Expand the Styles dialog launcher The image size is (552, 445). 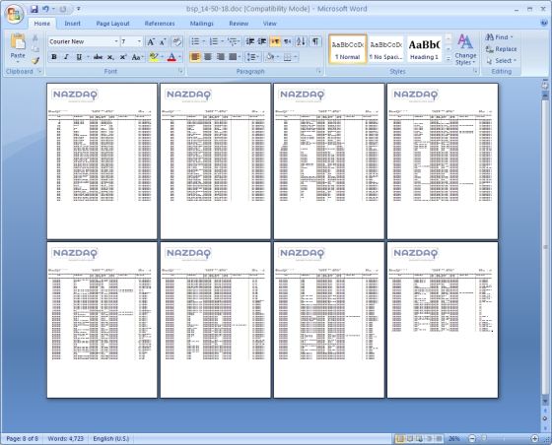(475, 71)
